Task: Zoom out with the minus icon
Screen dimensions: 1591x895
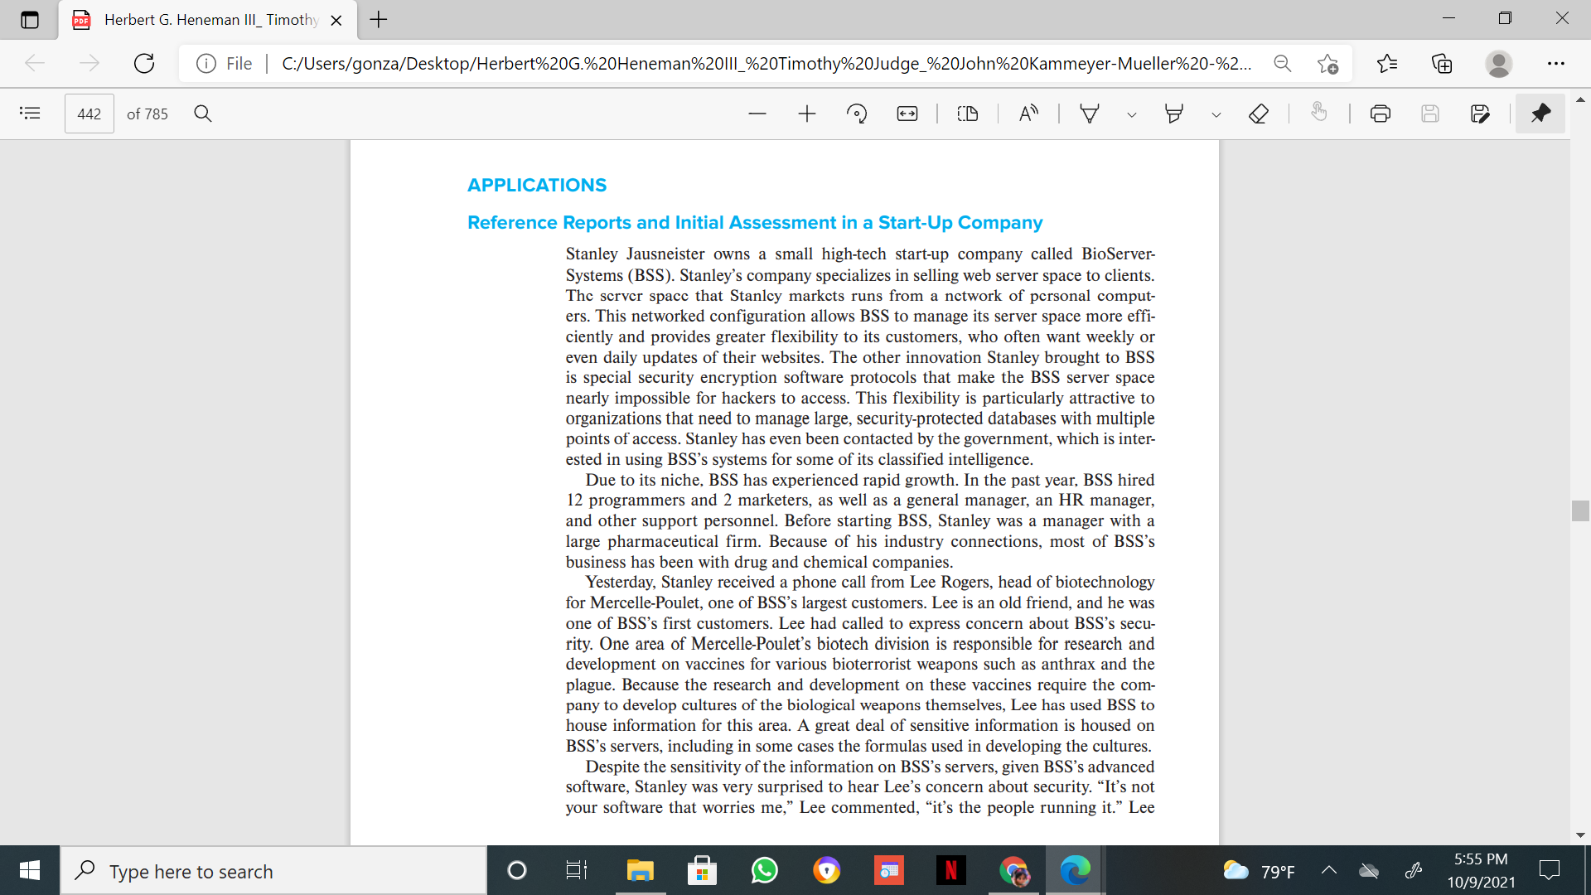Action: pos(757,114)
